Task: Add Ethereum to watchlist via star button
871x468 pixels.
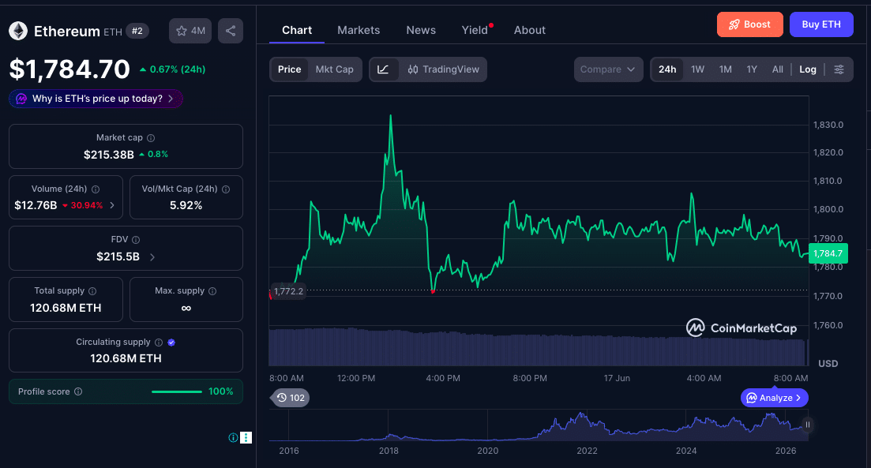Action: [x=190, y=31]
